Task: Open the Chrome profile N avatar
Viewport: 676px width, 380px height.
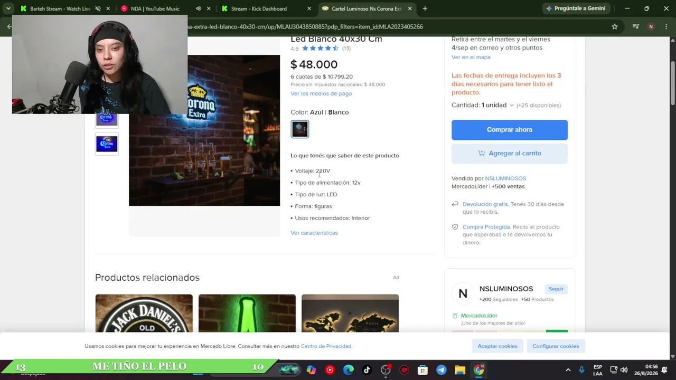Action: (651, 26)
